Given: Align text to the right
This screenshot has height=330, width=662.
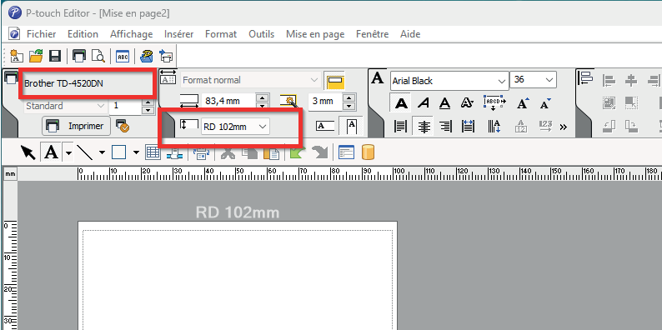Looking at the screenshot, I should tap(445, 126).
